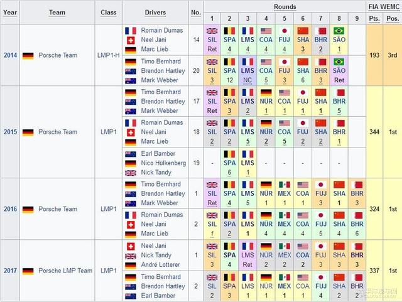Select the Drivers column header

point(155,13)
